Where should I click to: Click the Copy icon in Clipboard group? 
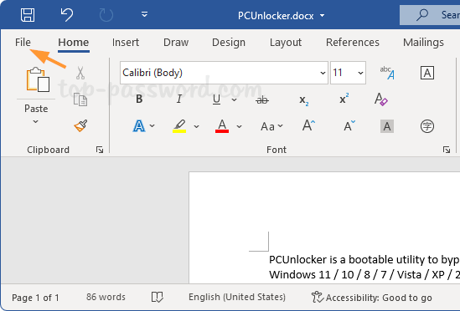coord(80,99)
